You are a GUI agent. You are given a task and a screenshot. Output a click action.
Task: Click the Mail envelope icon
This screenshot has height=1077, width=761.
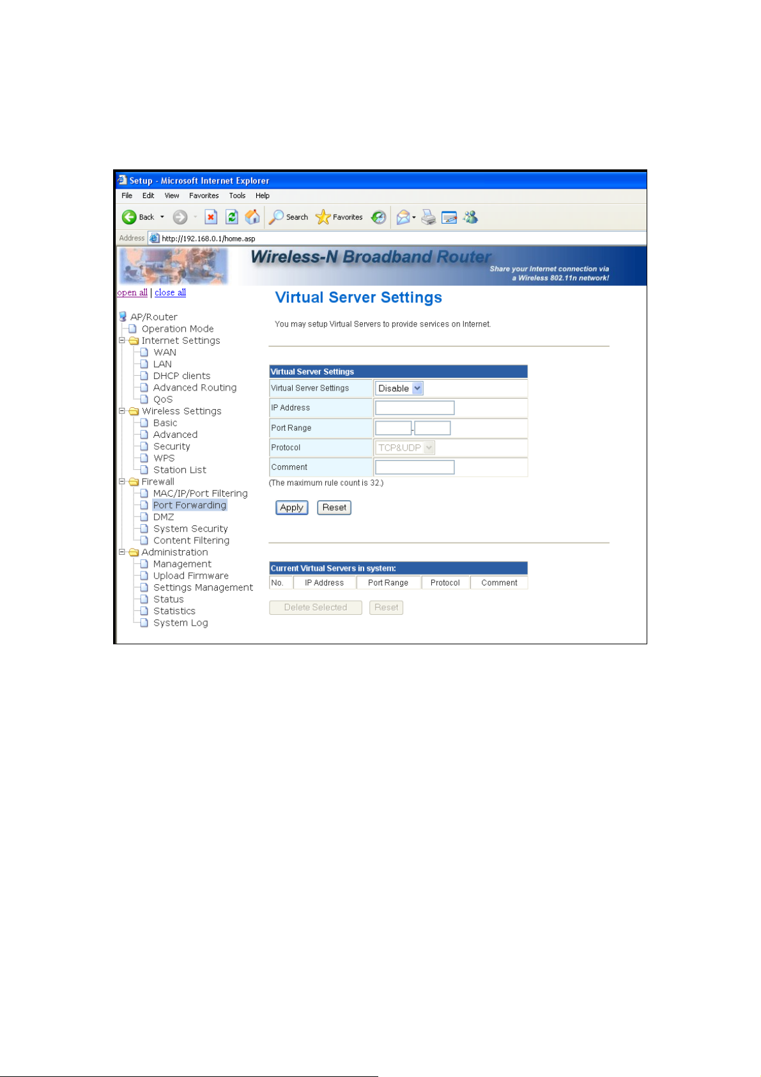(x=403, y=217)
